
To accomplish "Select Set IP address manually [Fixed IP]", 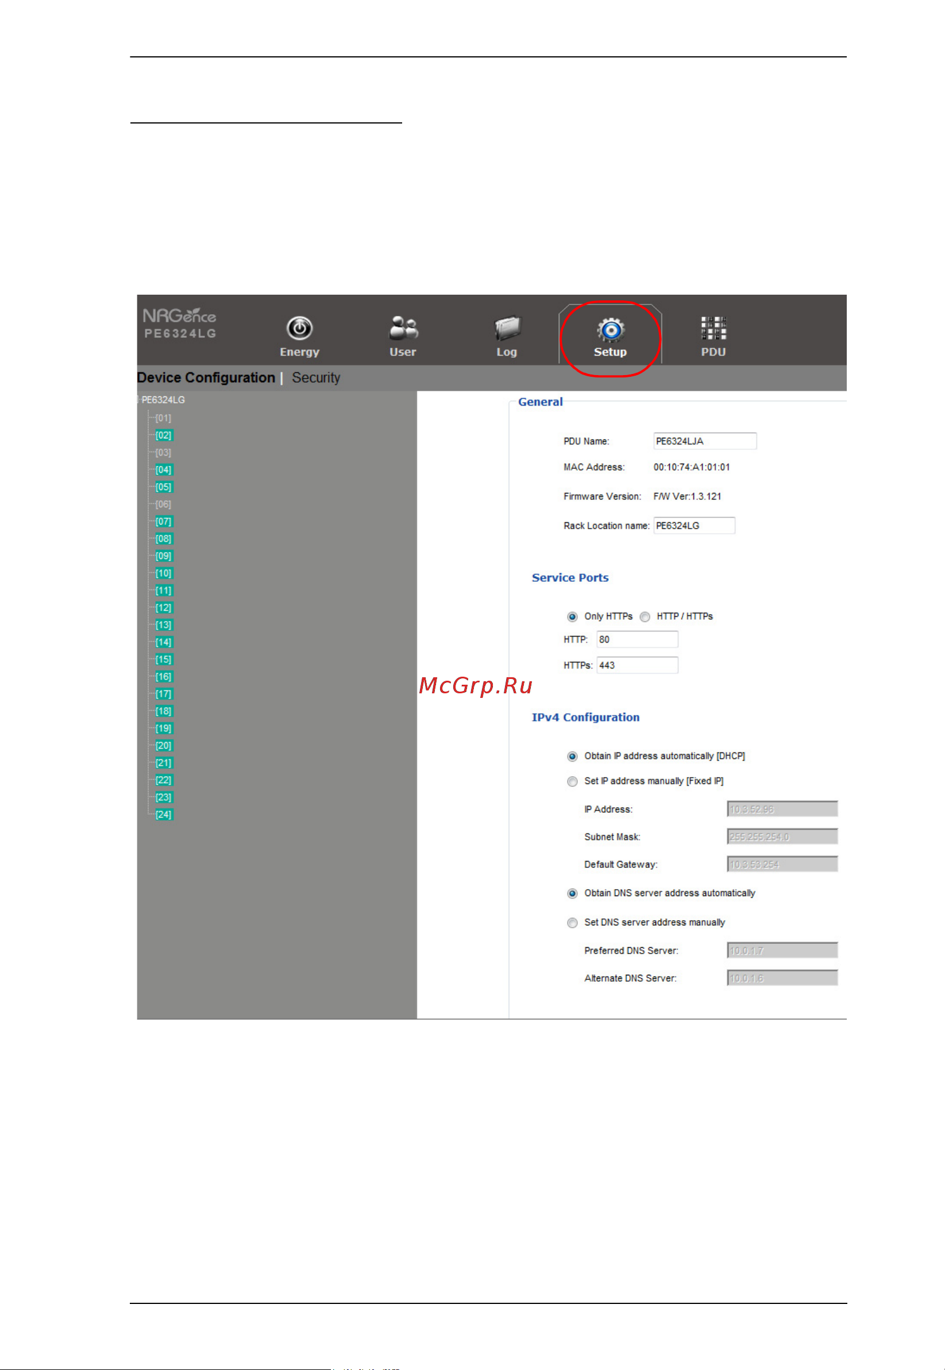I will click(572, 782).
